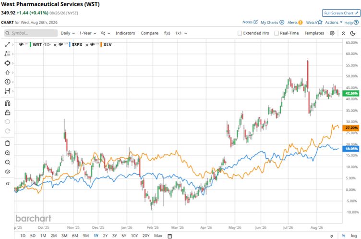Open the Templates menu
This screenshot has width=361, height=239.
[x=314, y=33]
